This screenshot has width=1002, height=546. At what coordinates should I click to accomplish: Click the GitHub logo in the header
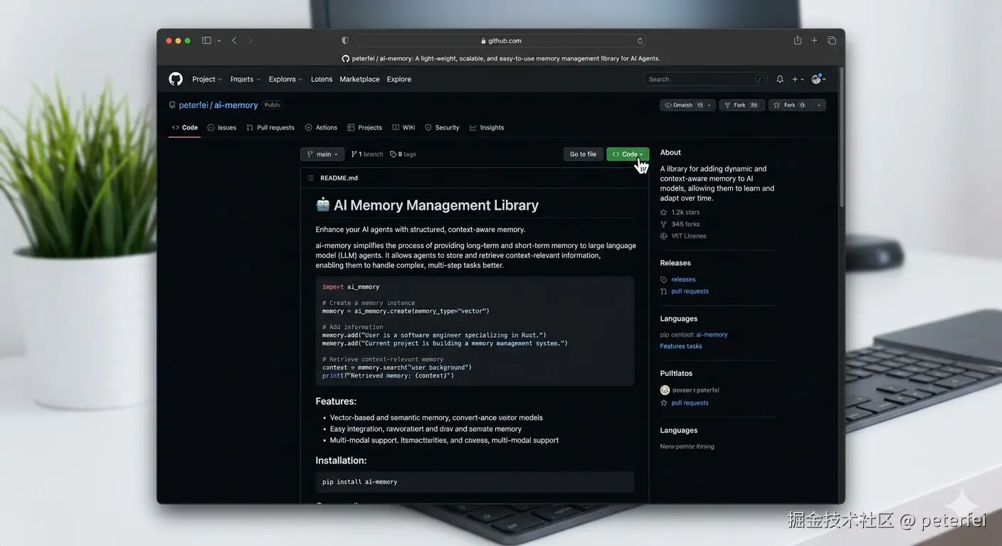[176, 79]
